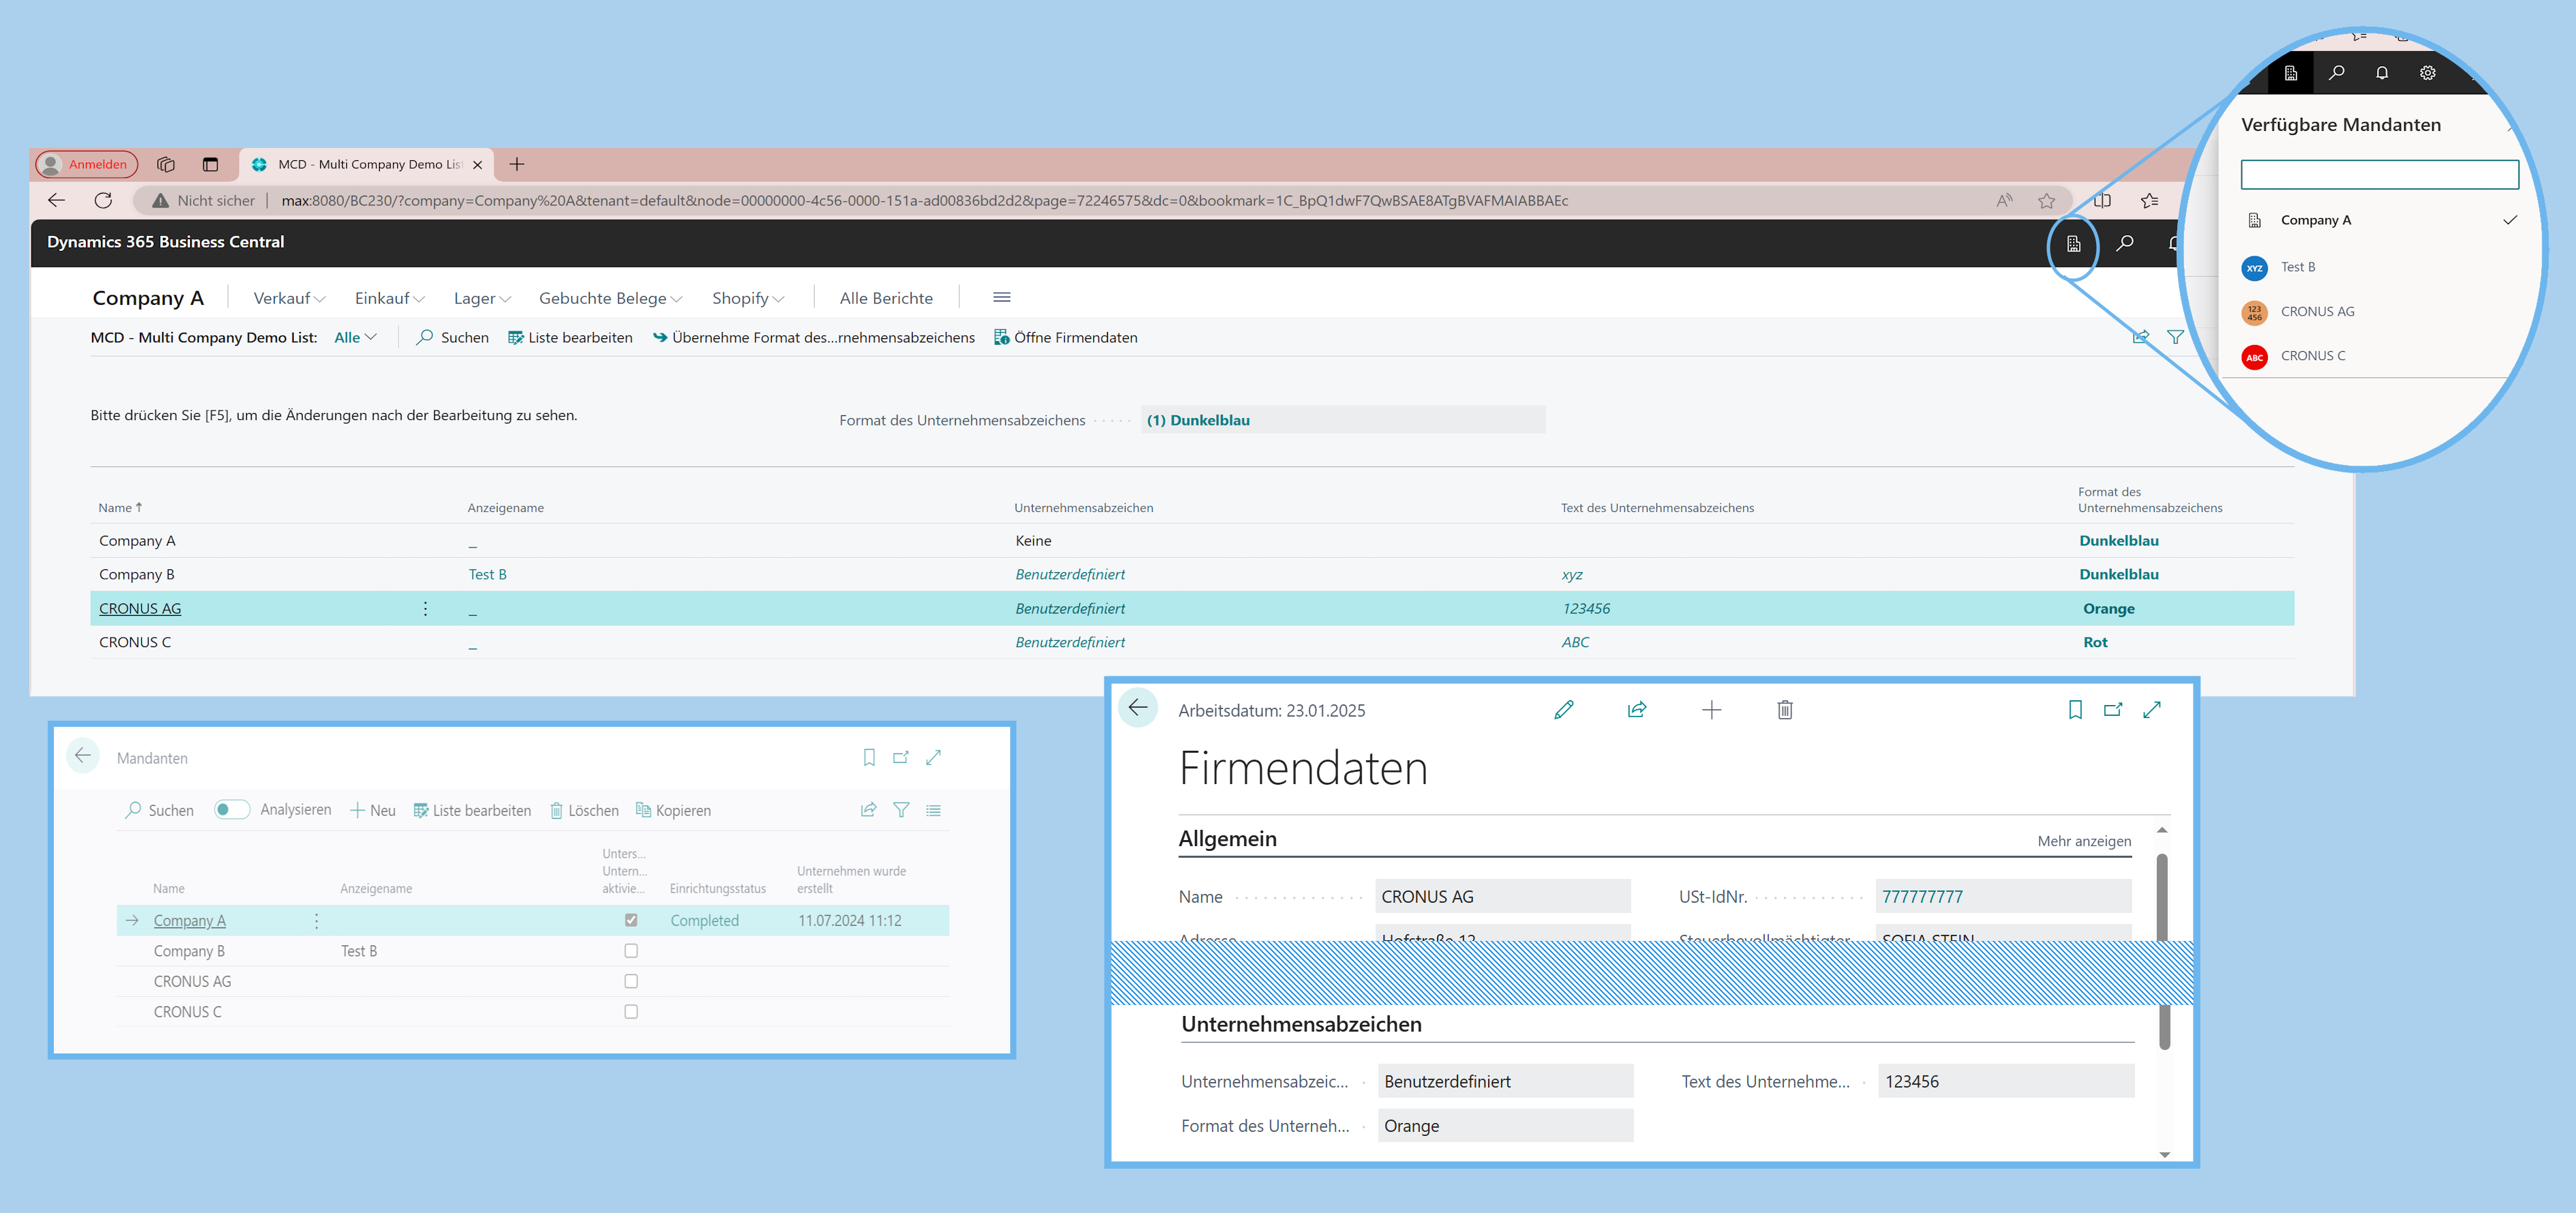This screenshot has width=2576, height=1213.
Task: Open the Alle Berichte menu item
Action: coord(886,298)
